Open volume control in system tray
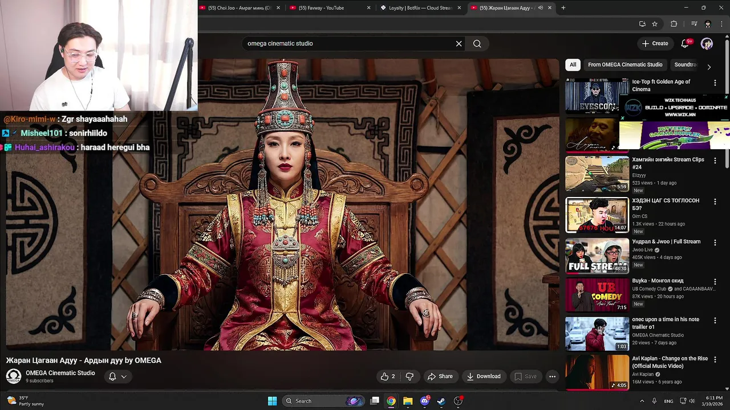The image size is (730, 410). (x=692, y=401)
